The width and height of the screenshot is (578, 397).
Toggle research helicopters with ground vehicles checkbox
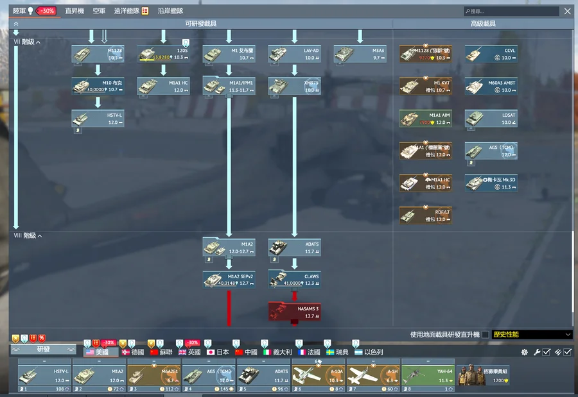click(486, 335)
